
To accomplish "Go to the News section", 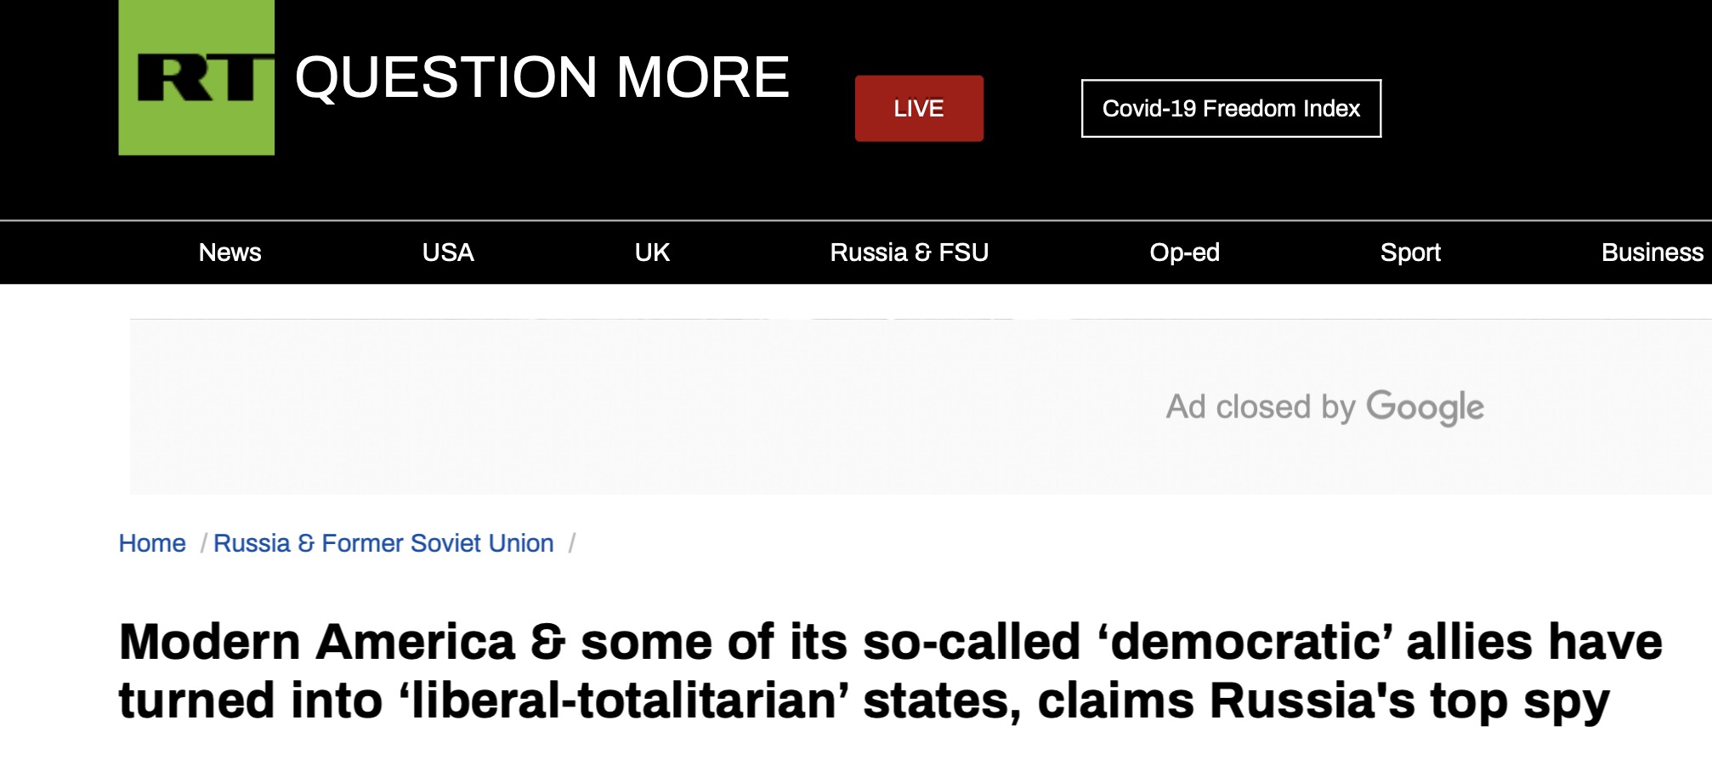I will pos(230,252).
